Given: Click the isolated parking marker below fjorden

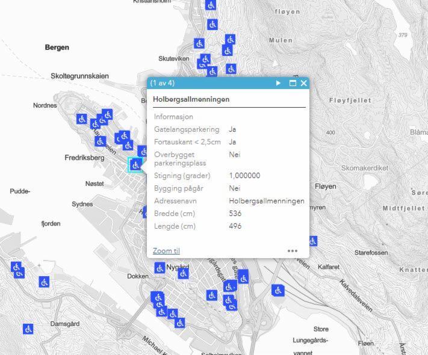Looking at the screenshot, I should click(x=44, y=282).
